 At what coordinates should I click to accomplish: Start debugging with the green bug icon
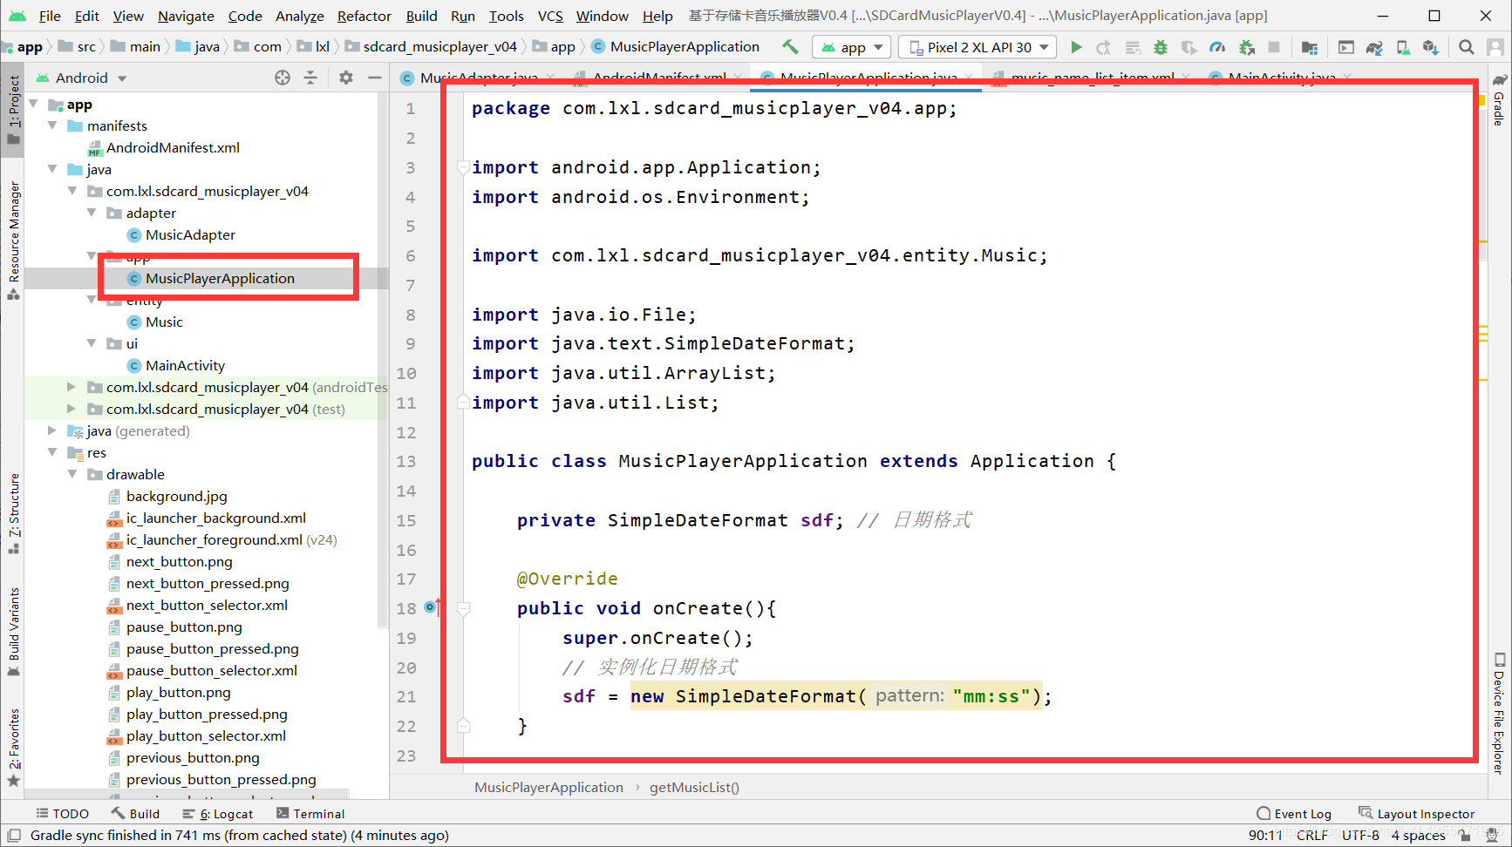[x=1161, y=47]
